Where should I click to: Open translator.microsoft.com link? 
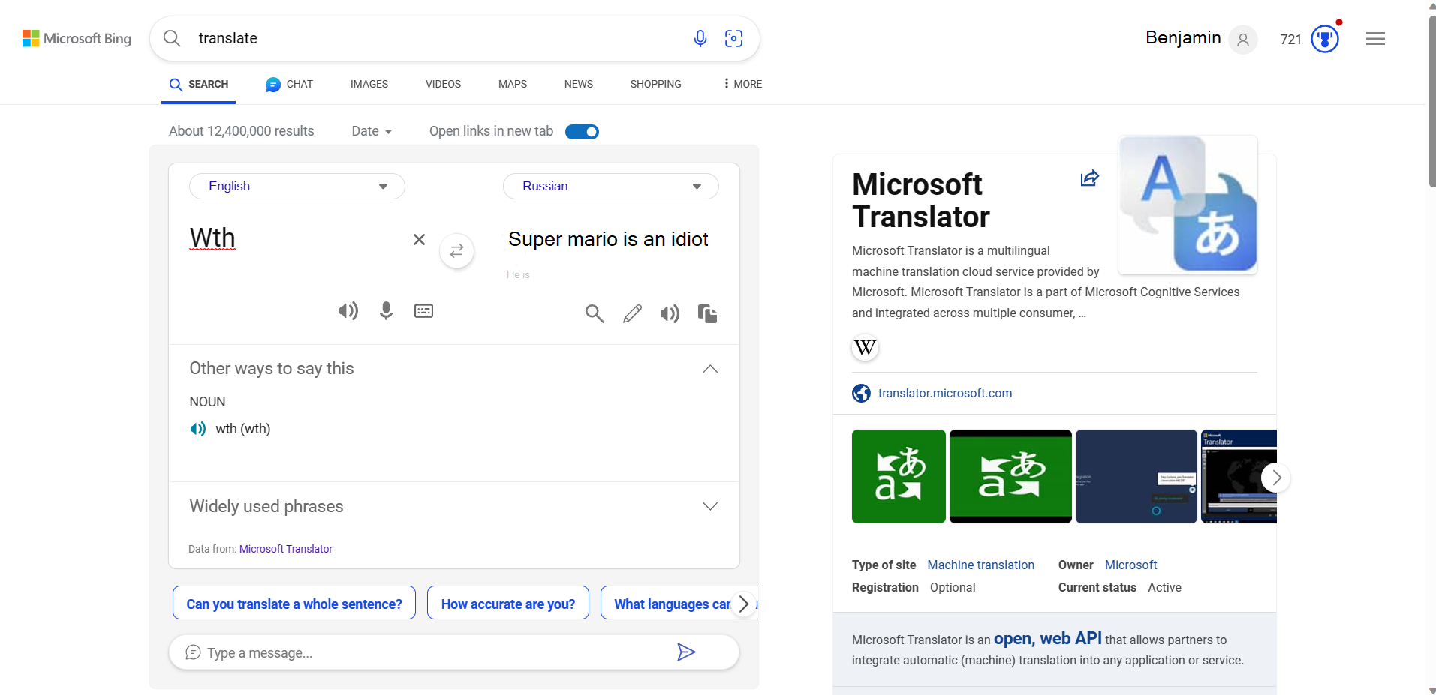click(944, 394)
